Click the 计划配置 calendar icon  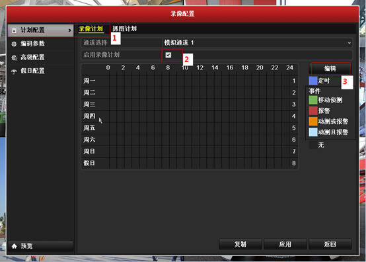coord(14,30)
